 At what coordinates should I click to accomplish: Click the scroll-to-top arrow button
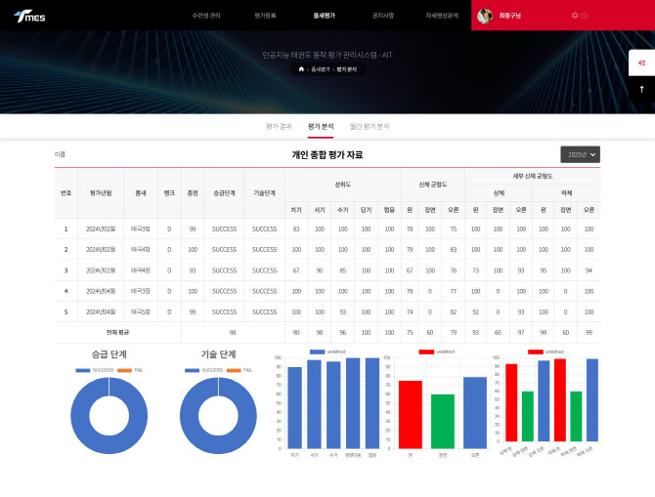[x=641, y=89]
